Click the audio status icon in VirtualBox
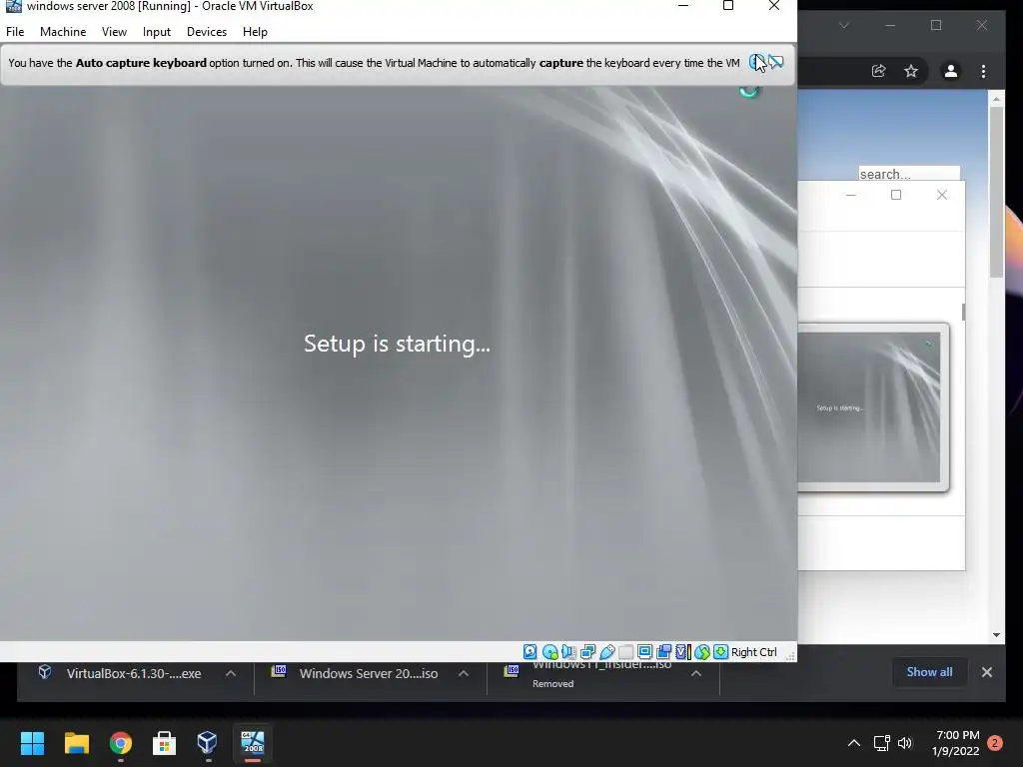 click(568, 651)
